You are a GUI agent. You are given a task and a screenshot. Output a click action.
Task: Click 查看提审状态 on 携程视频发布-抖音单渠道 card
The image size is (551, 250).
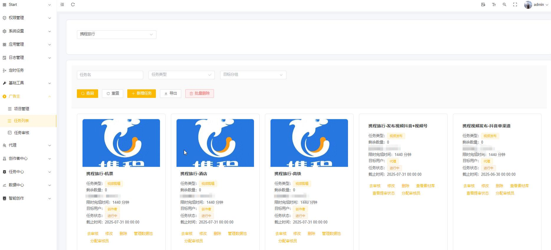click(x=478, y=193)
